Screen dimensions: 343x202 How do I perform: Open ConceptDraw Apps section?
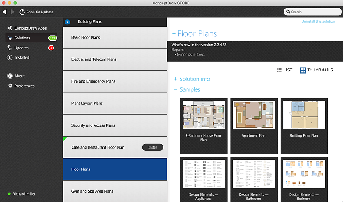point(30,28)
